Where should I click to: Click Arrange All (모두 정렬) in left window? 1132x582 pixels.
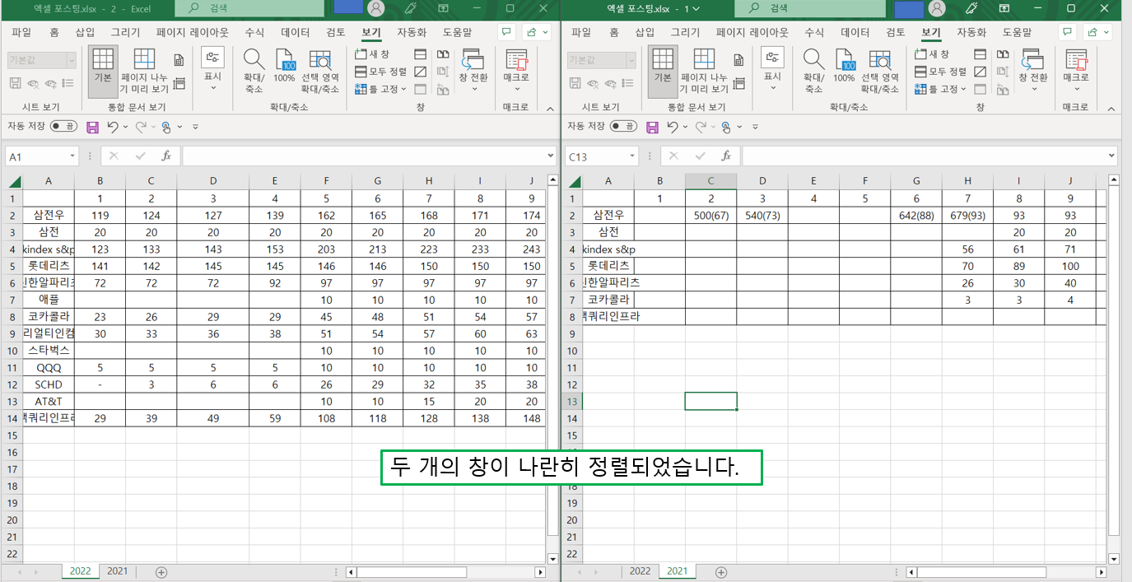coord(381,72)
